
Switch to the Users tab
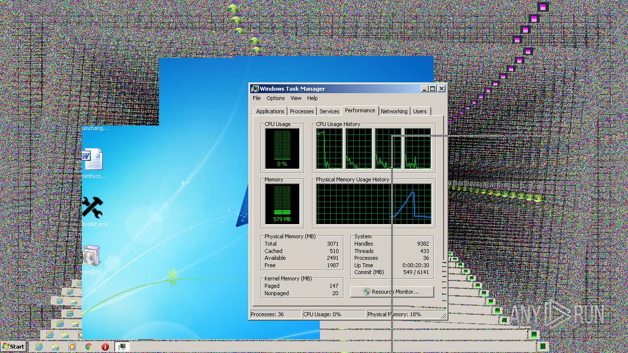419,111
